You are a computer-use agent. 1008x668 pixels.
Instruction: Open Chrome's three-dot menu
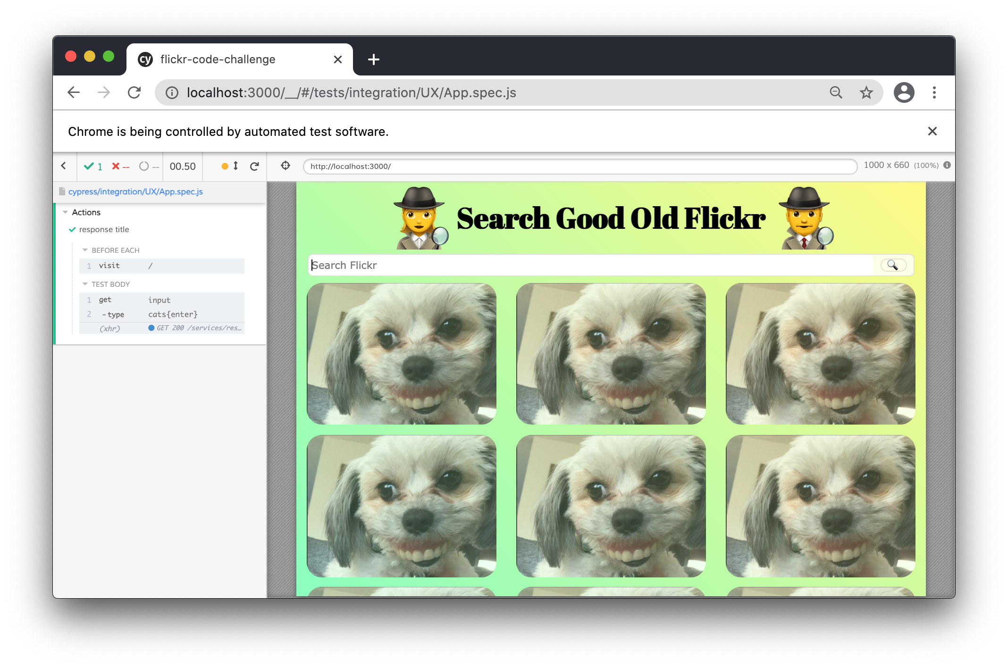(934, 92)
